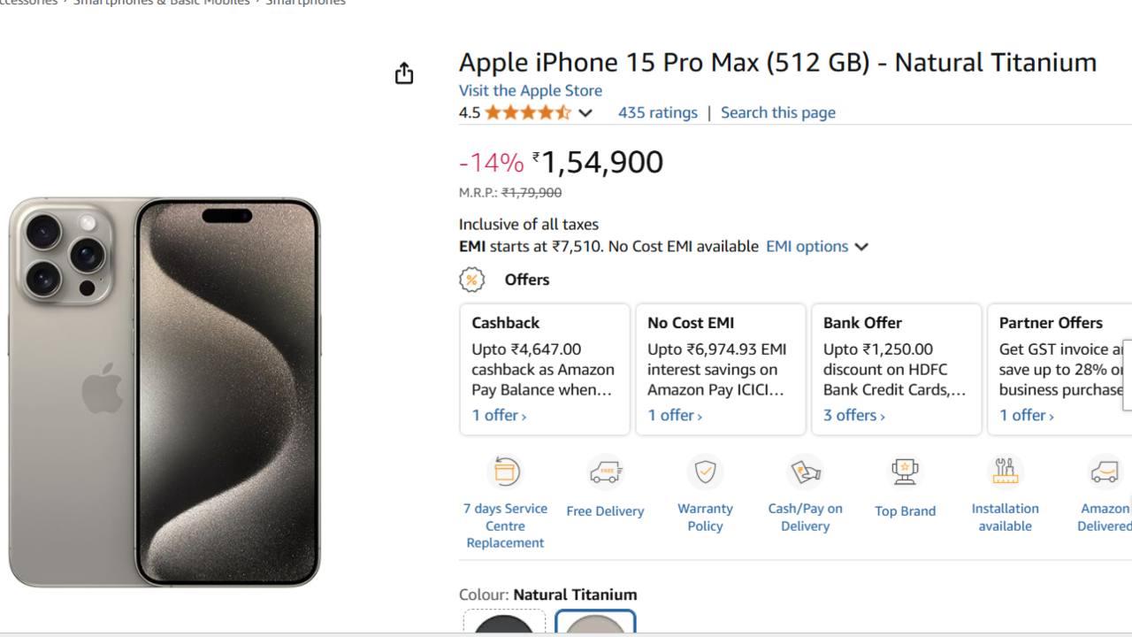Expand the star rating dropdown arrow

[585, 113]
